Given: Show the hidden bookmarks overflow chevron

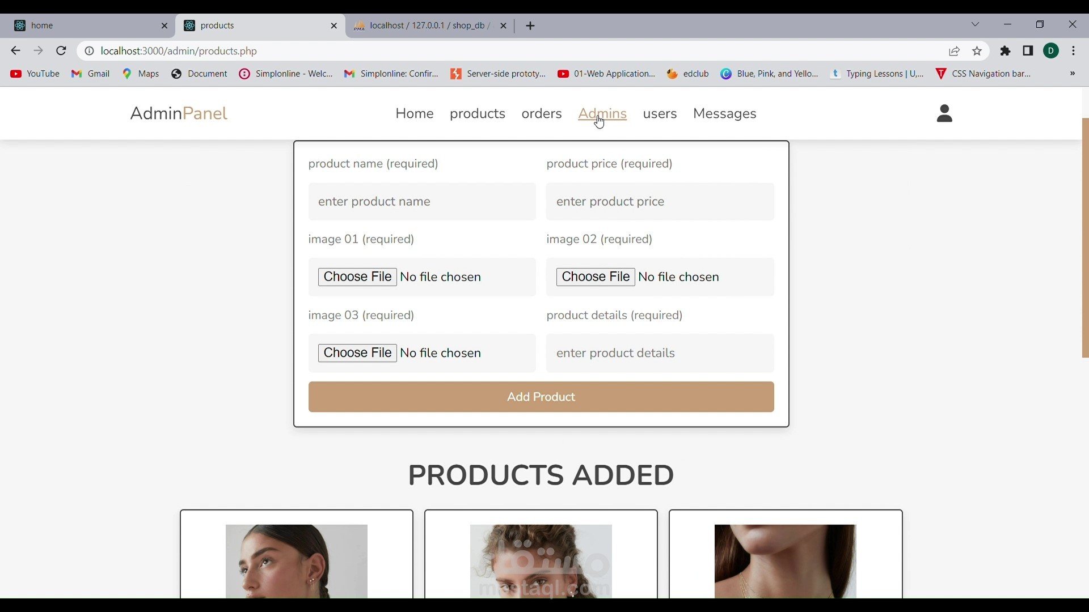Looking at the screenshot, I should pos(1073,74).
